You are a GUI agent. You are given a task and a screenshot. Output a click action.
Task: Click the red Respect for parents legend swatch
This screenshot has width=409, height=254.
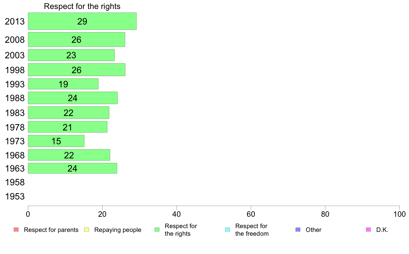tap(16, 230)
